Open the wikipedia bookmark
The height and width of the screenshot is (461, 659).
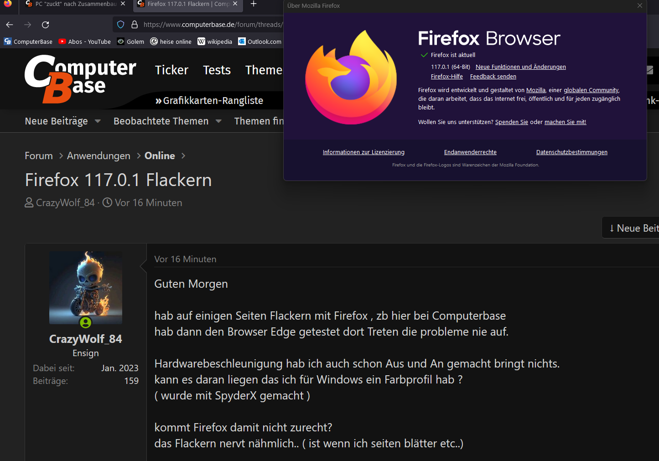[215, 41]
